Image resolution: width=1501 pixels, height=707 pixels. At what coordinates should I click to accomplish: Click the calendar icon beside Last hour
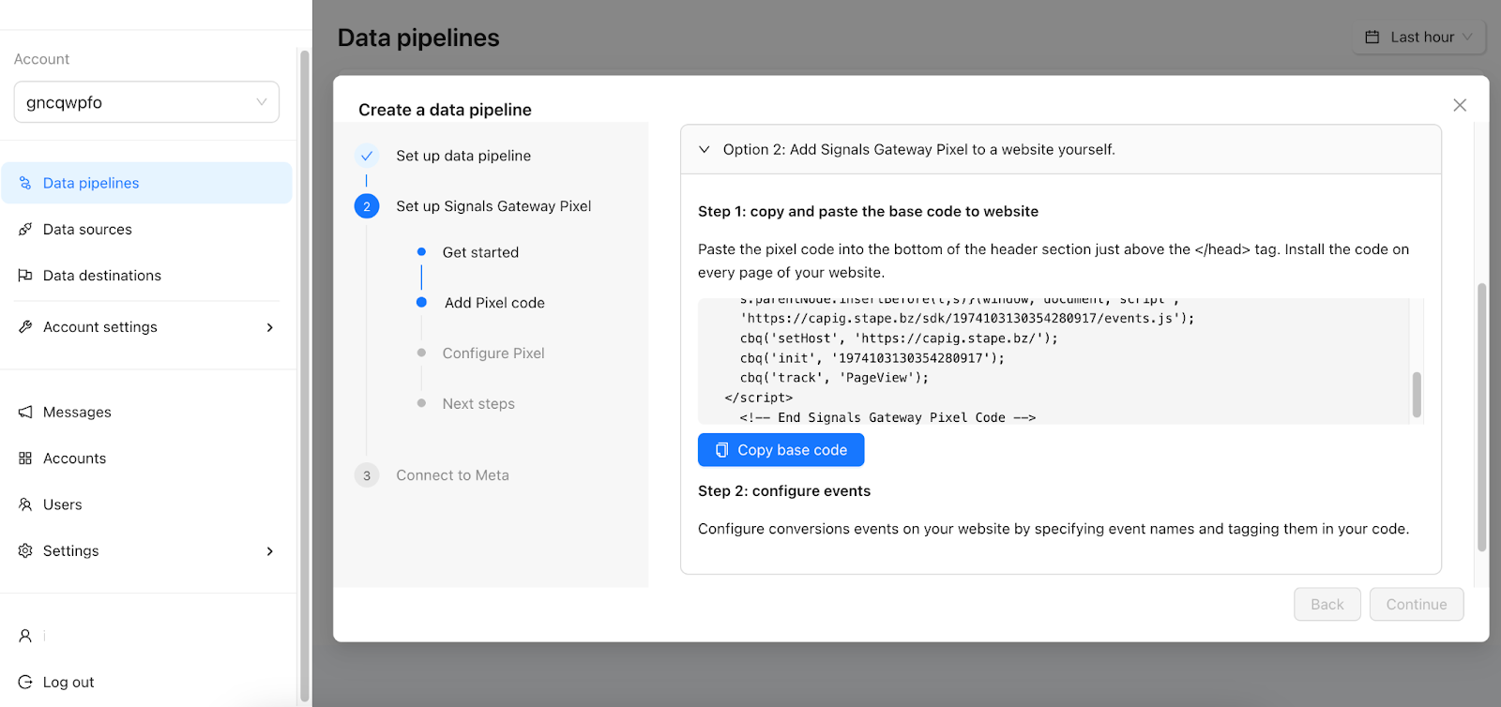[1372, 37]
